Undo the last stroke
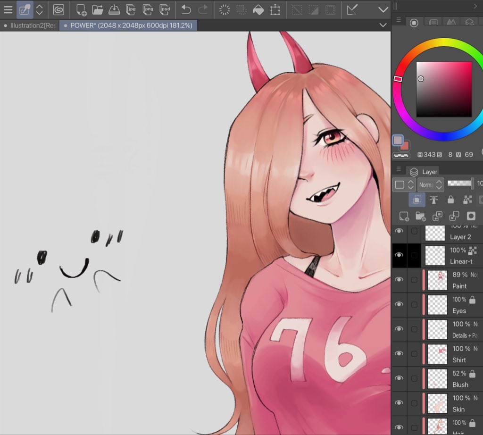The height and width of the screenshot is (435, 483). click(x=186, y=10)
